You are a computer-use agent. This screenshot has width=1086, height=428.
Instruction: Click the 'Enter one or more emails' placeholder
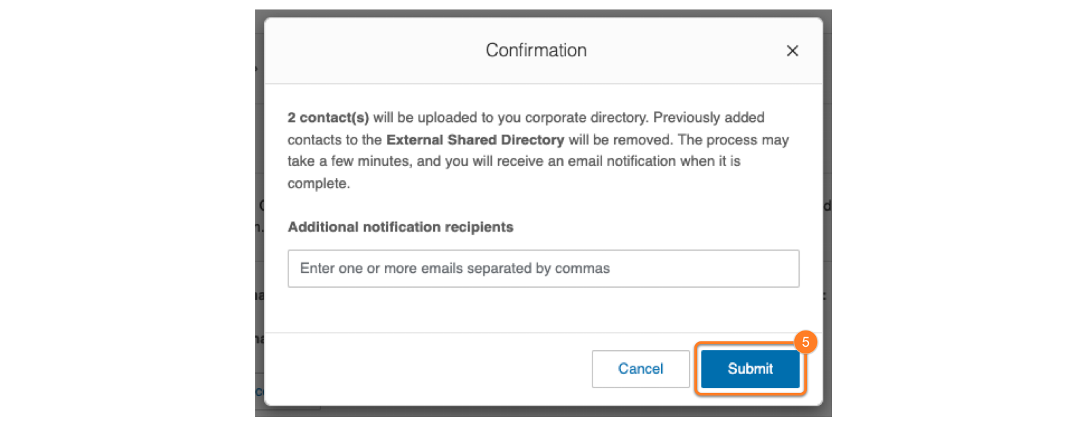pyautogui.click(x=454, y=269)
